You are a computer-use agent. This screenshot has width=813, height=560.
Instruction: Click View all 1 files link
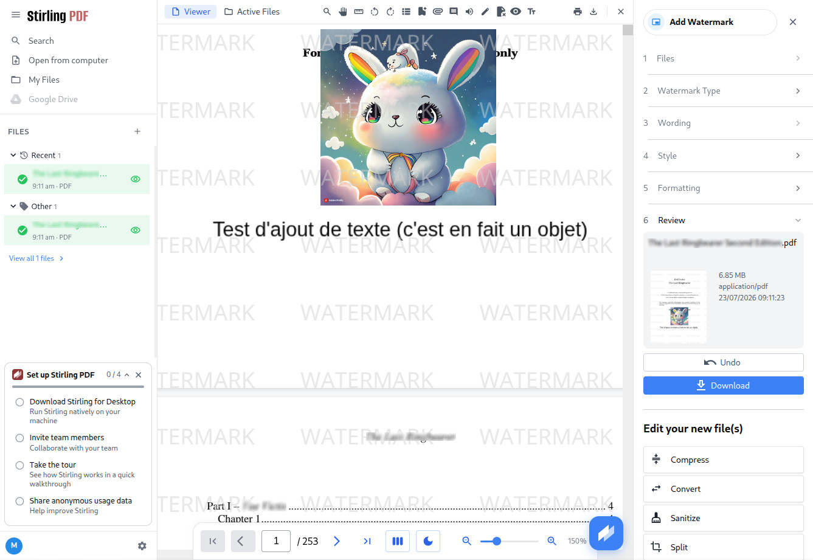pos(36,258)
